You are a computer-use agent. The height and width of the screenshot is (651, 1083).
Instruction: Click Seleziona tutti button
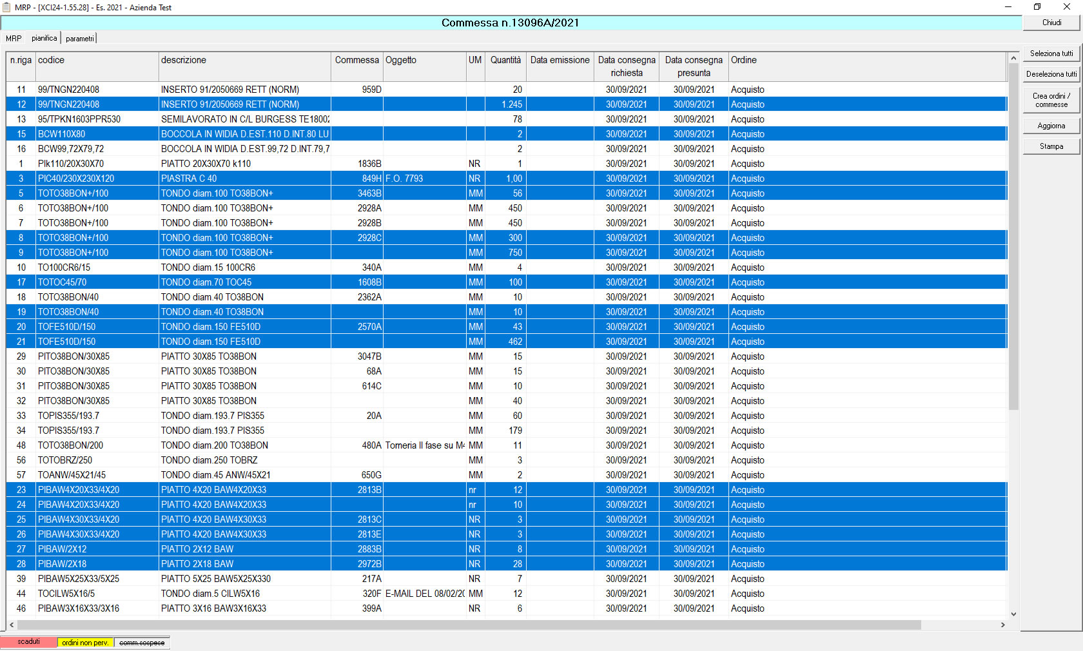(x=1051, y=53)
